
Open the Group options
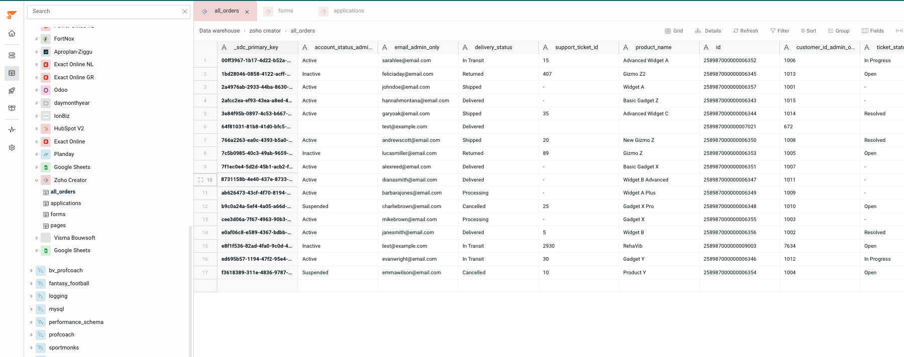[839, 31]
